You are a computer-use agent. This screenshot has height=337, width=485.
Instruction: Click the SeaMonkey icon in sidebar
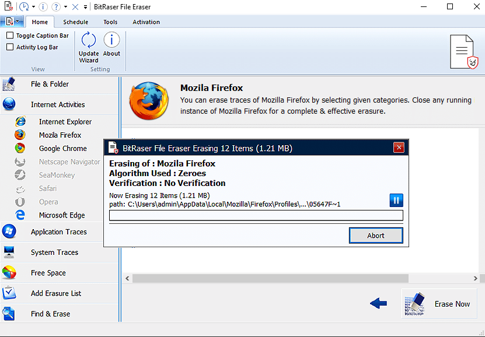click(20, 175)
